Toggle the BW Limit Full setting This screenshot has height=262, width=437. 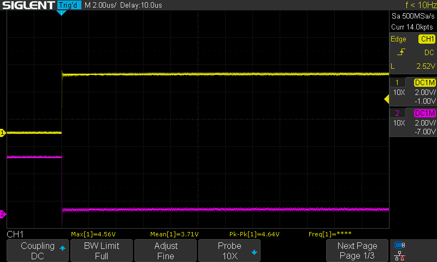coord(102,251)
